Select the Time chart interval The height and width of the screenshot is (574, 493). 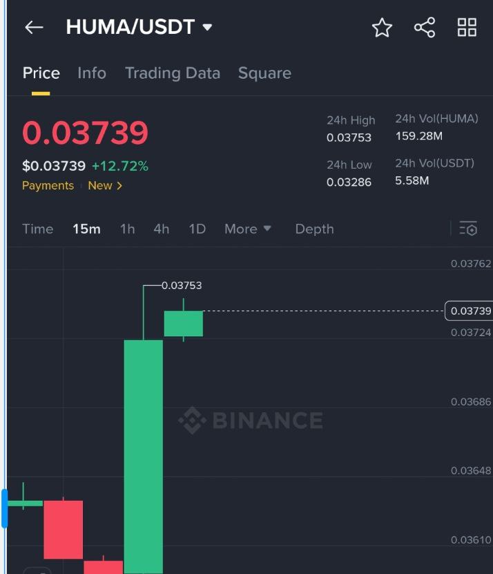(x=38, y=229)
